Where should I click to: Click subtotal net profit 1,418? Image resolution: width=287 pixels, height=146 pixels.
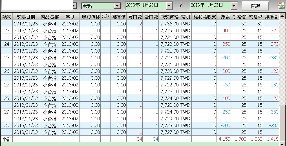pyautogui.click(x=273, y=139)
